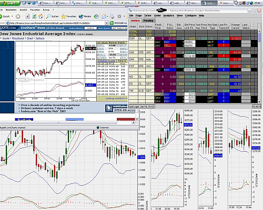Open the Analytics menu in Trader Workstation
The image size is (263, 210).
click(x=169, y=16)
